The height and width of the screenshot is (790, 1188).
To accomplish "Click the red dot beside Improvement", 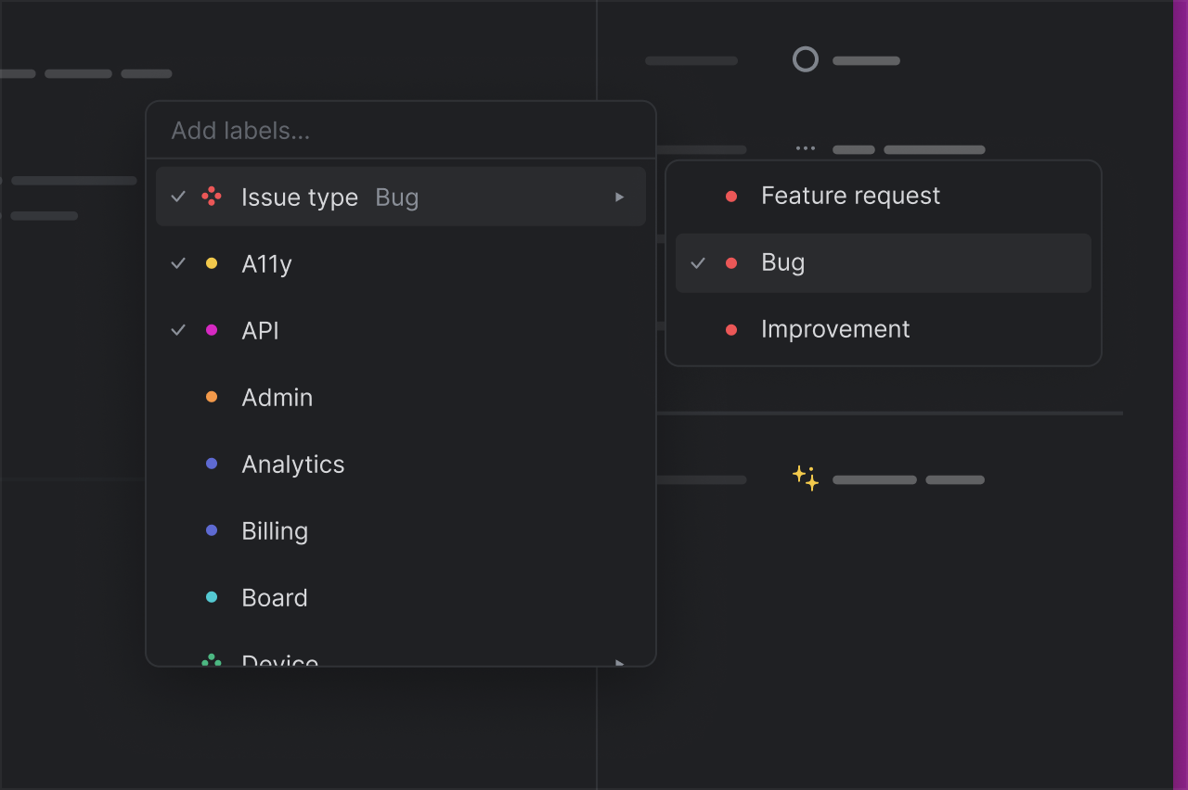I will click(x=731, y=330).
